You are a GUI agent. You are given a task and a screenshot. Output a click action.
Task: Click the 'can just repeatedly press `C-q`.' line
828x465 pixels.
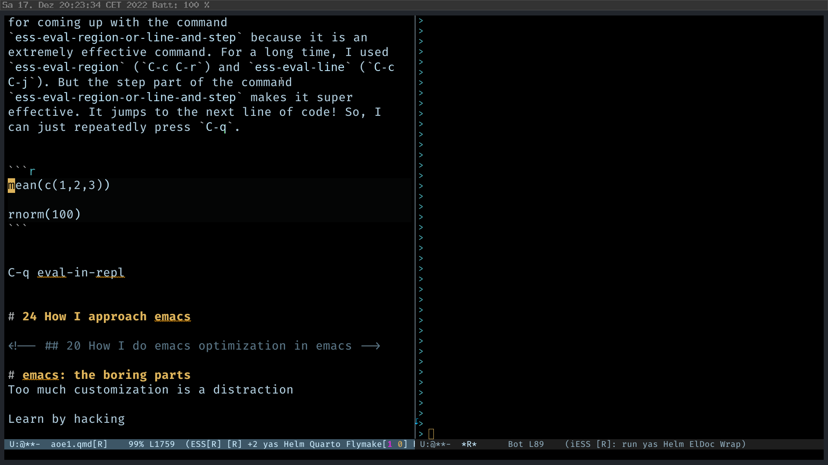coord(124,127)
